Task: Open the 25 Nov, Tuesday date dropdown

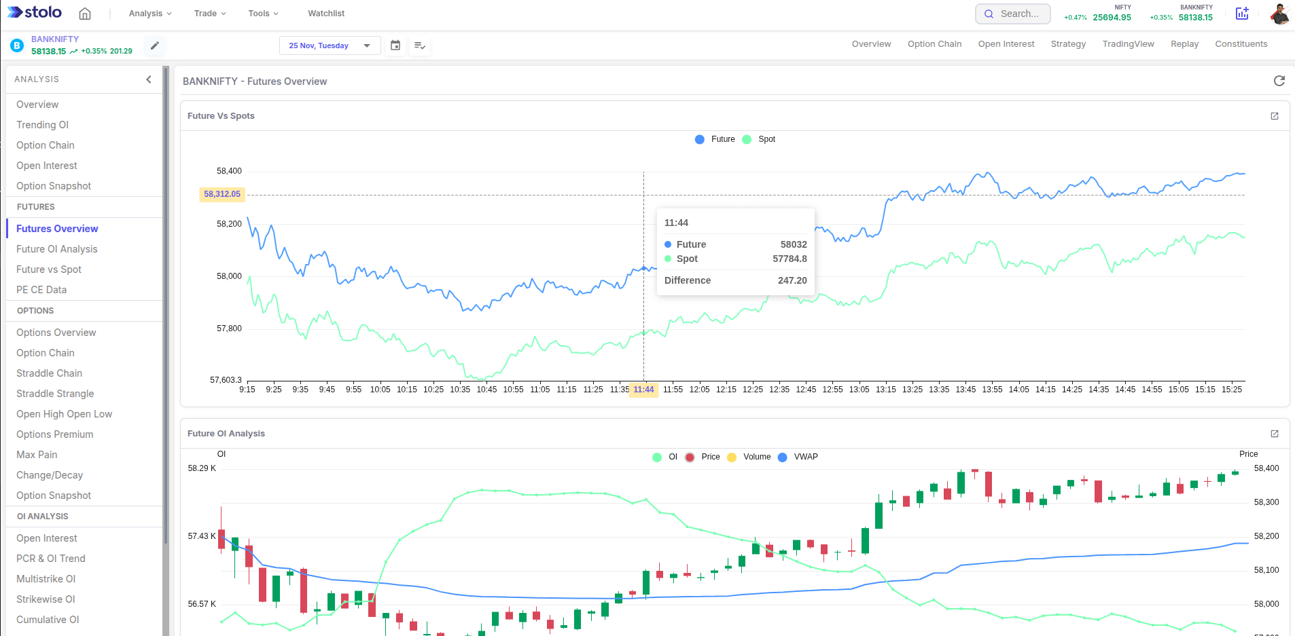Action: tap(330, 45)
